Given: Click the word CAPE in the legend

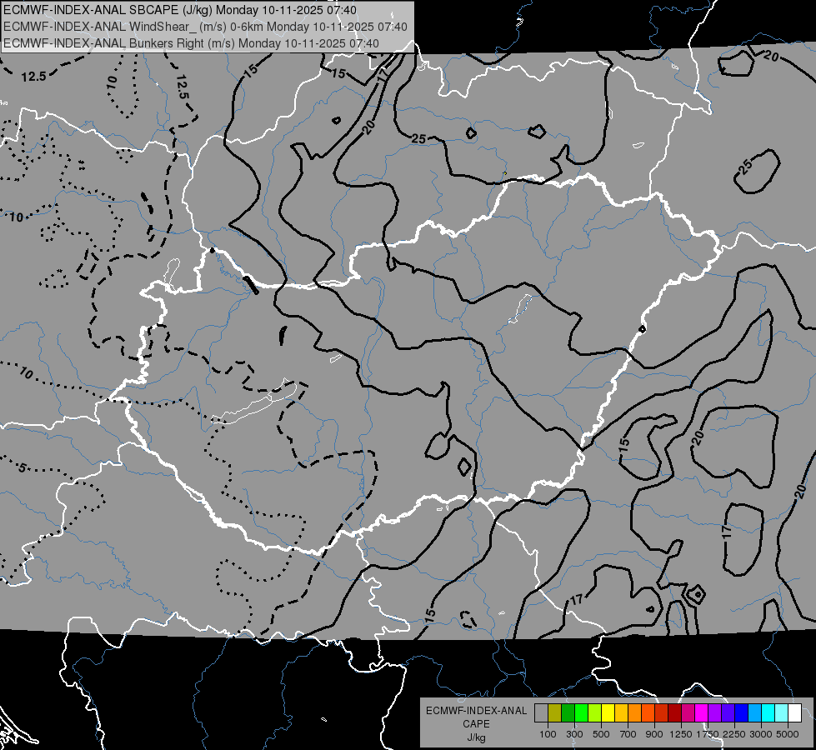Looking at the screenshot, I should pos(476,724).
